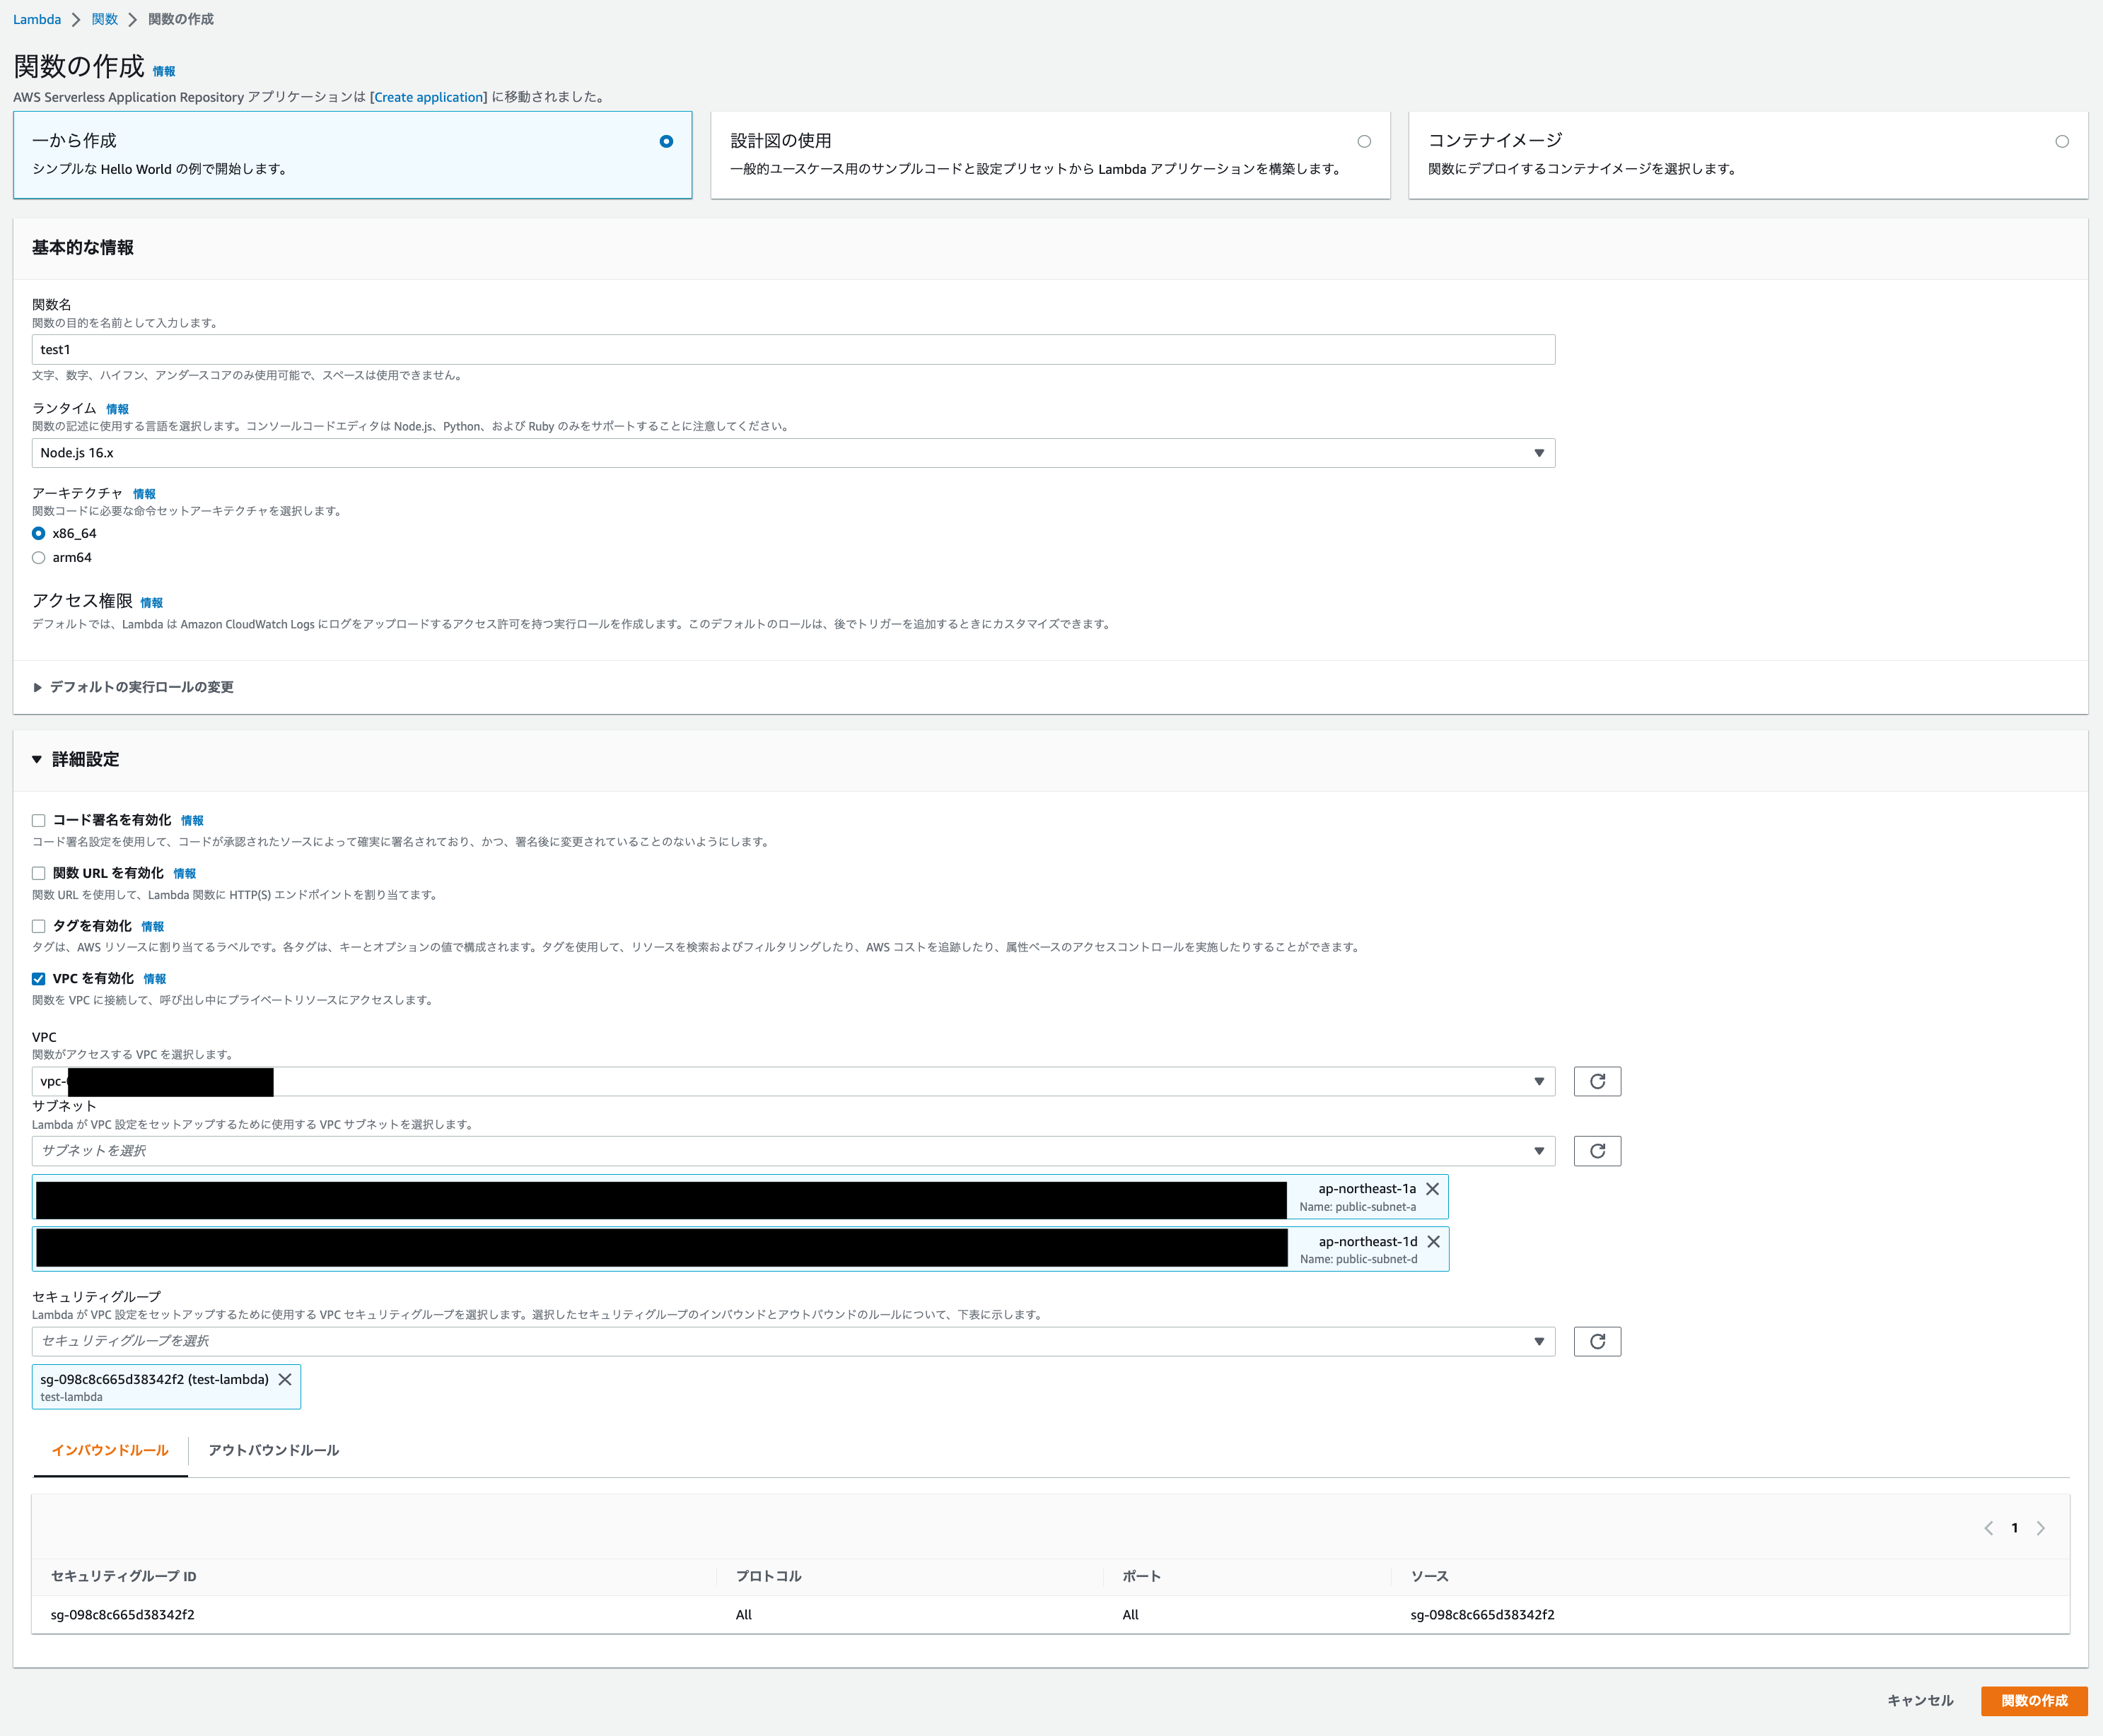The width and height of the screenshot is (2103, 1736).
Task: Enable the 関数 URL を有効化 checkbox
Action: [x=38, y=872]
